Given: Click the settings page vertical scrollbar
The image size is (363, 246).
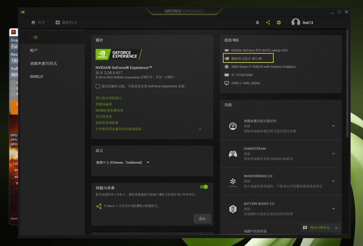Looking at the screenshot, I should [347, 83].
